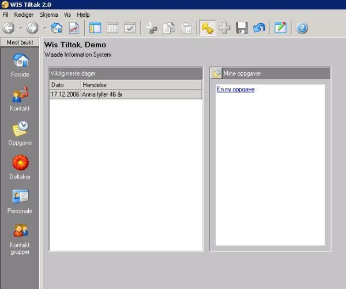Click the 'Waade Information System' subtitle

[x=78, y=54]
